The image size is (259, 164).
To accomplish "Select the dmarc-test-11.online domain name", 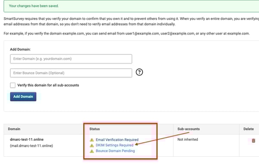I will tap(27, 139).
